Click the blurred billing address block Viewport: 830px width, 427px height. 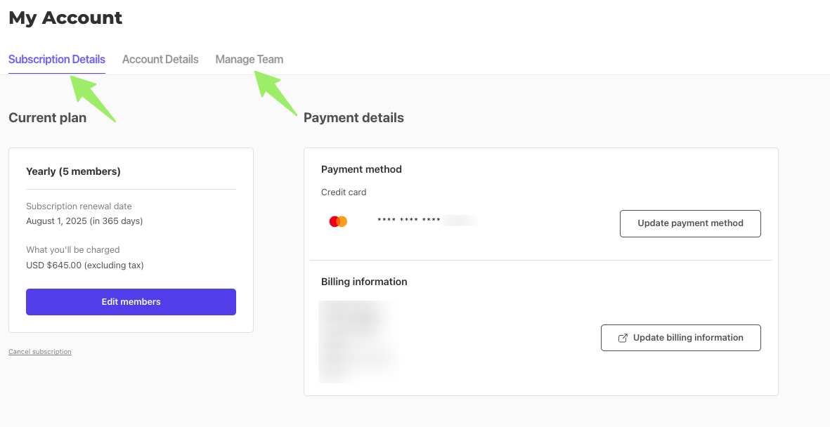point(358,342)
